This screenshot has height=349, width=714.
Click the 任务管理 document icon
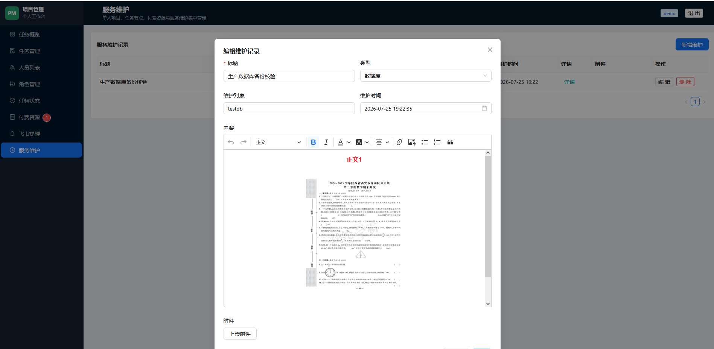[12, 51]
